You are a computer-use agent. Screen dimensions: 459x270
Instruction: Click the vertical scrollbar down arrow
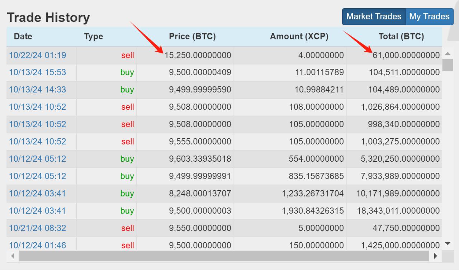click(448, 244)
